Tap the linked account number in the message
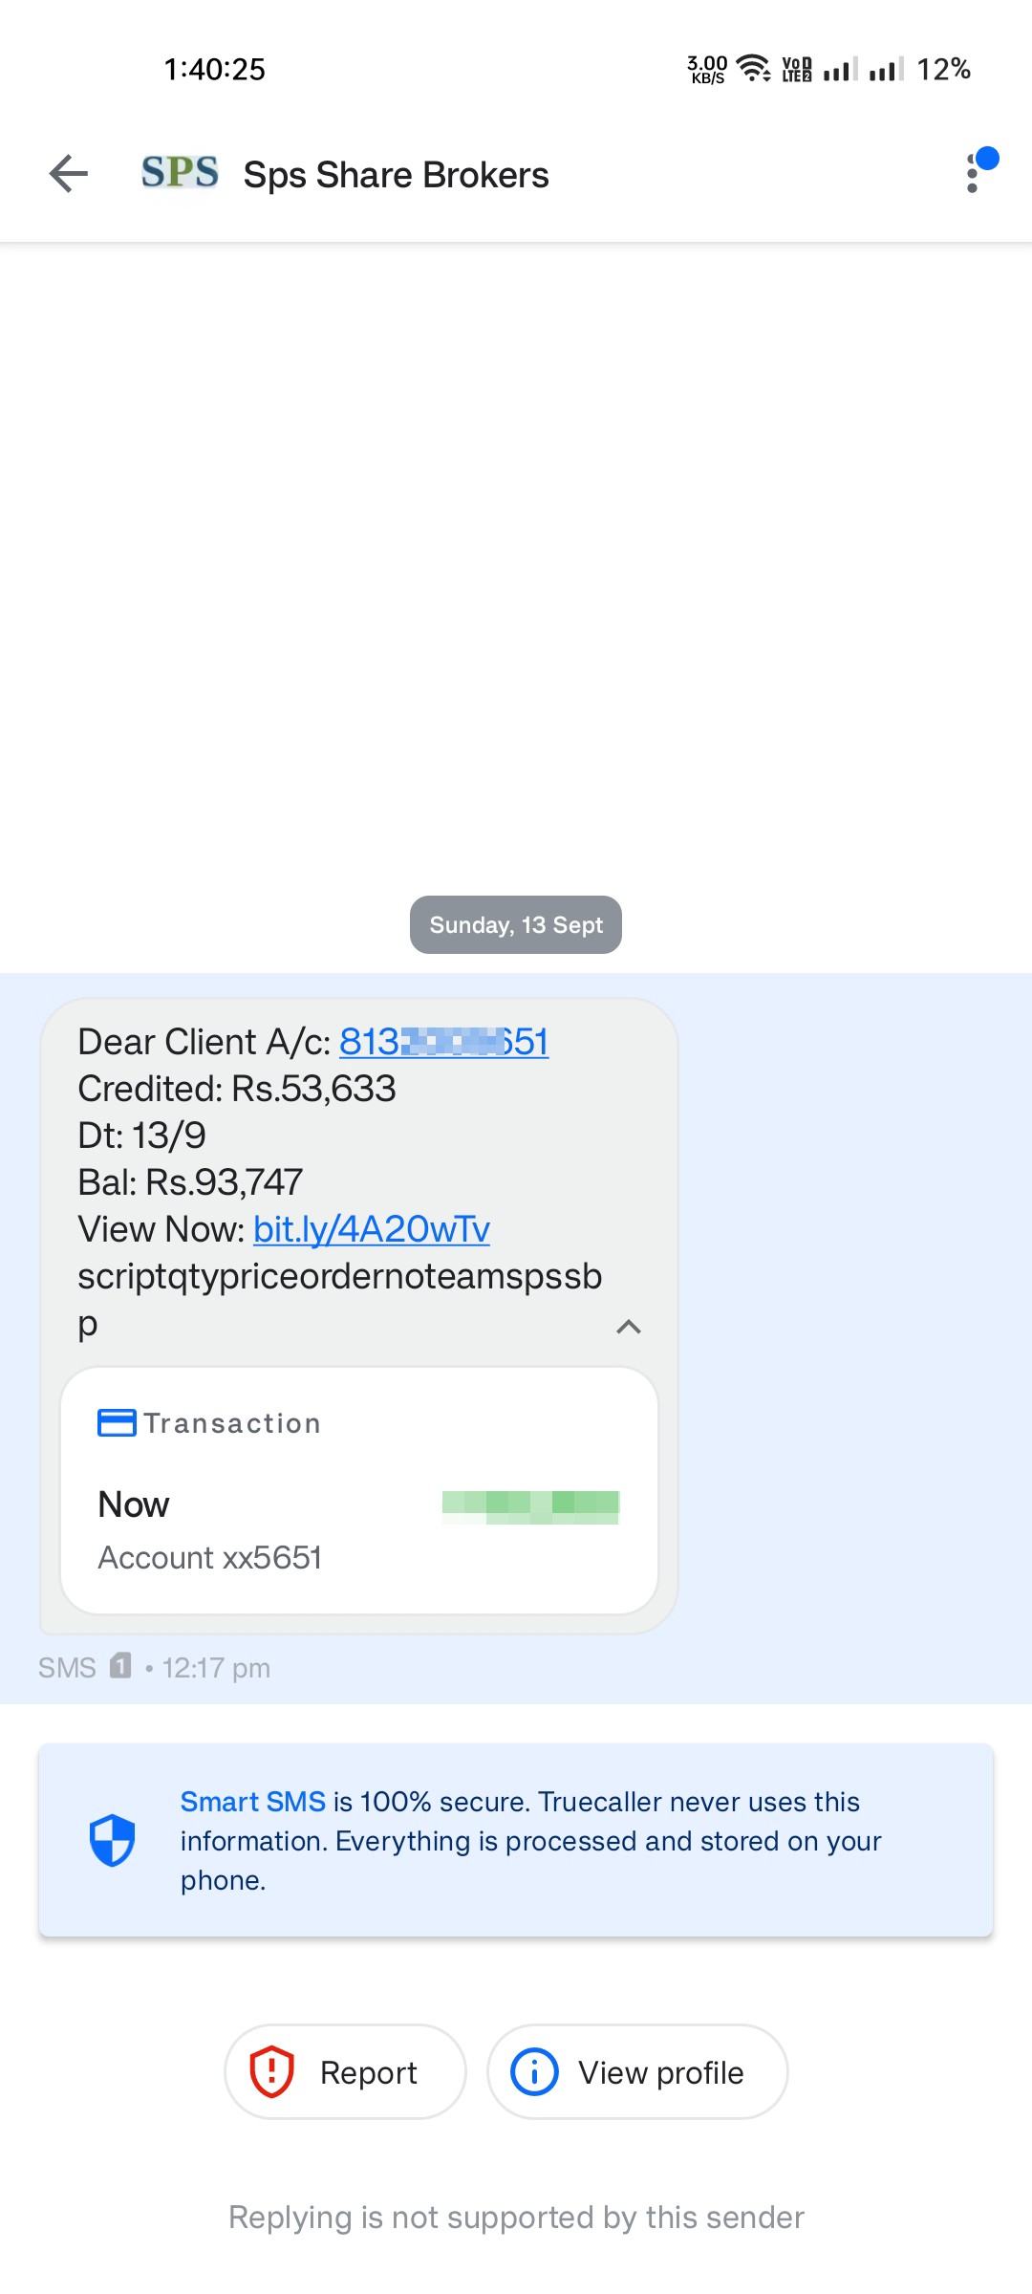Image resolution: width=1032 pixels, height=2294 pixels. [443, 1042]
